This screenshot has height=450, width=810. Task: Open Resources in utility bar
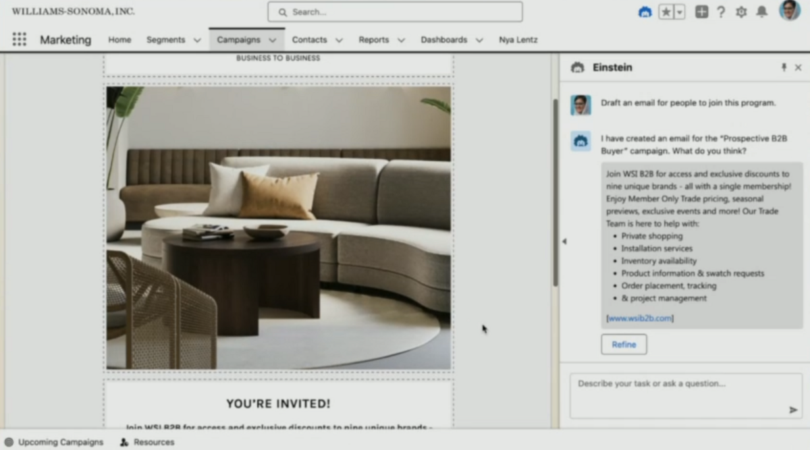click(x=154, y=442)
